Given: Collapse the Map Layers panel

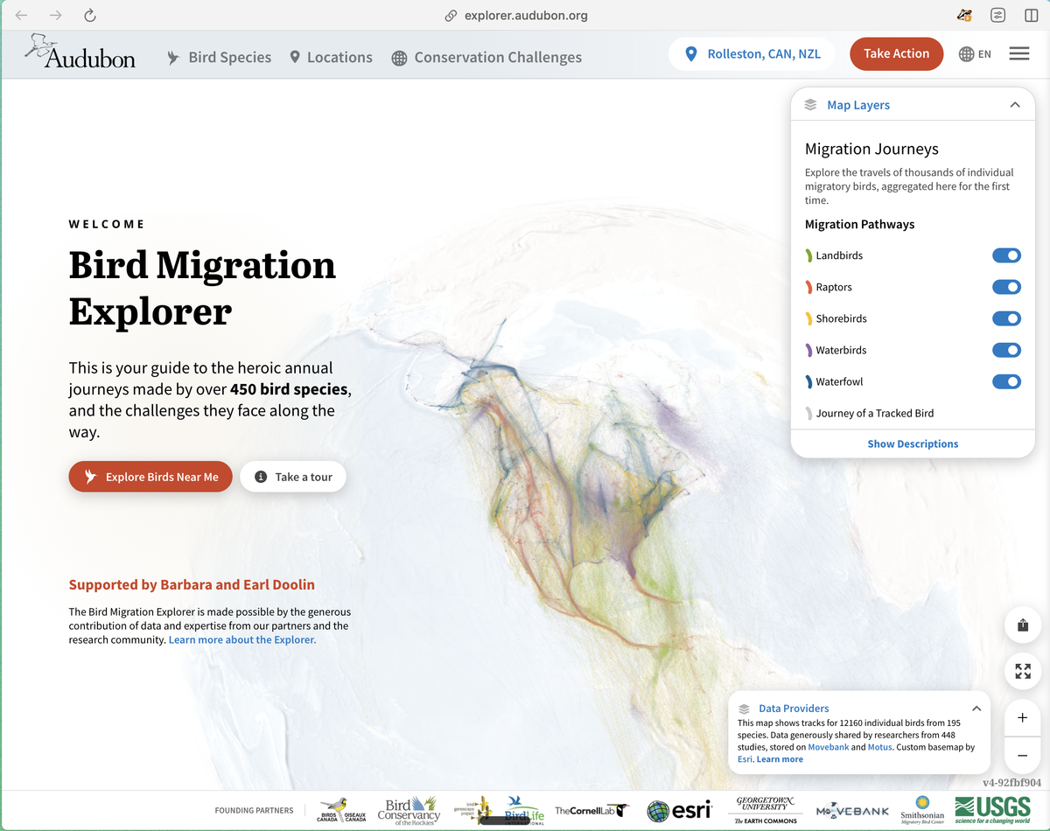Looking at the screenshot, I should pos(1014,105).
